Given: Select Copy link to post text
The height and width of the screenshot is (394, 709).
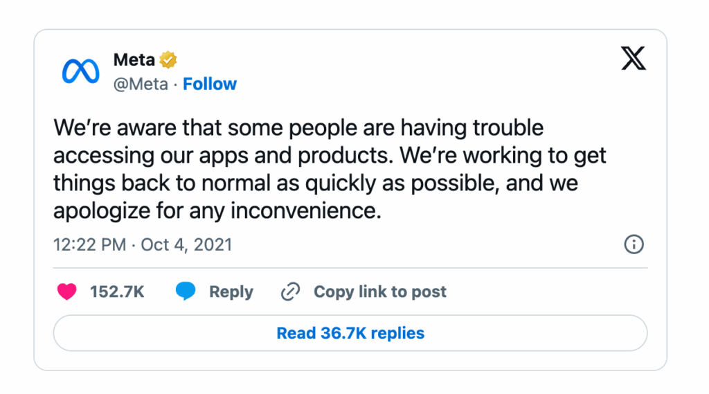Looking at the screenshot, I should tap(379, 292).
